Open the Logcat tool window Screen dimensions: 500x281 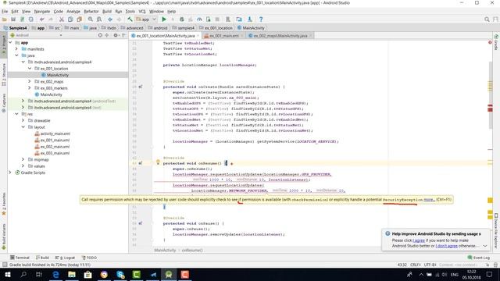[x=66, y=258]
